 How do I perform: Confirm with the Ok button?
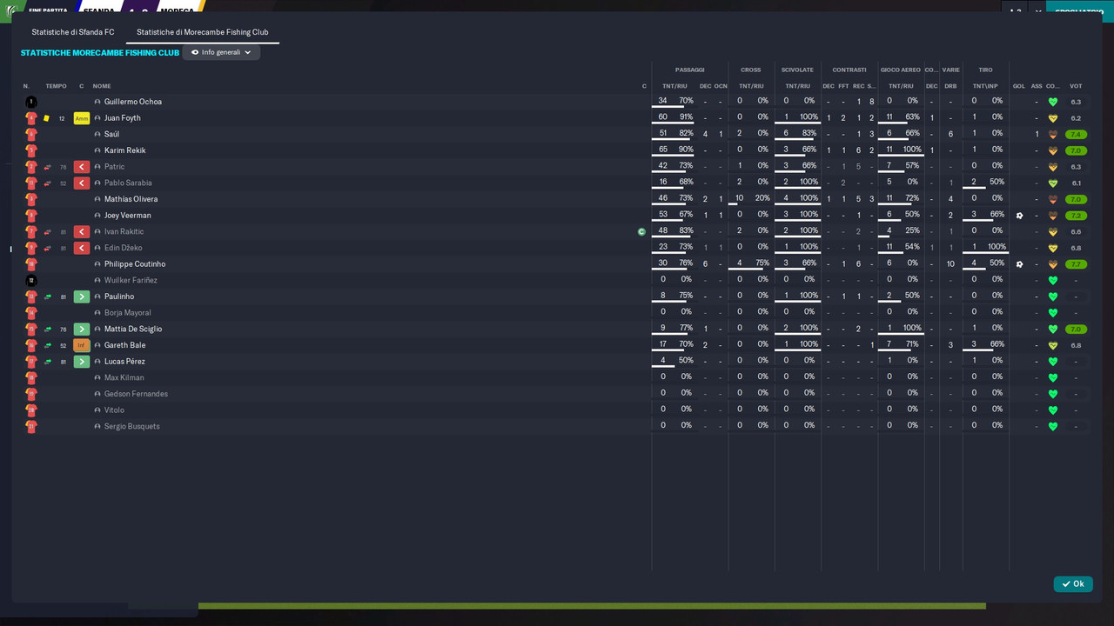(x=1073, y=584)
